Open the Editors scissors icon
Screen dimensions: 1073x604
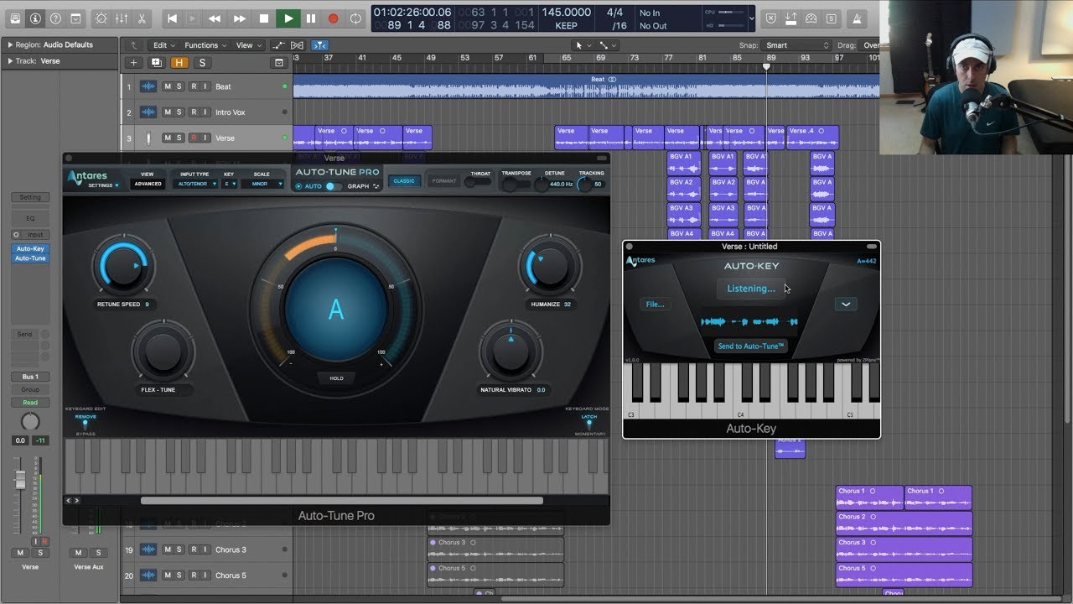(x=142, y=18)
